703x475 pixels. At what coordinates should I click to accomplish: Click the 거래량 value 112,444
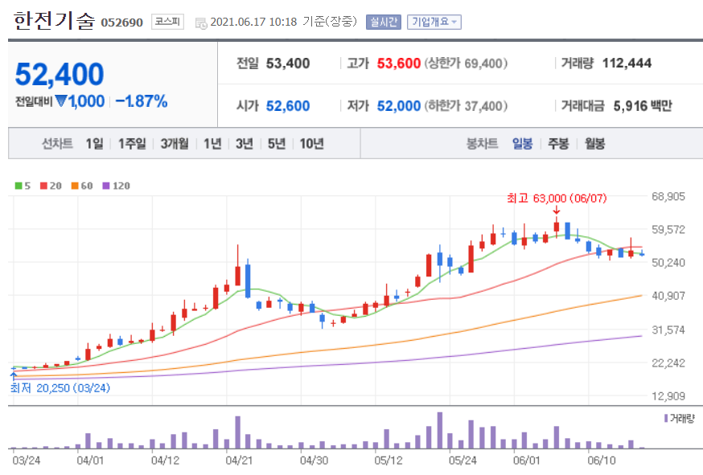(627, 63)
